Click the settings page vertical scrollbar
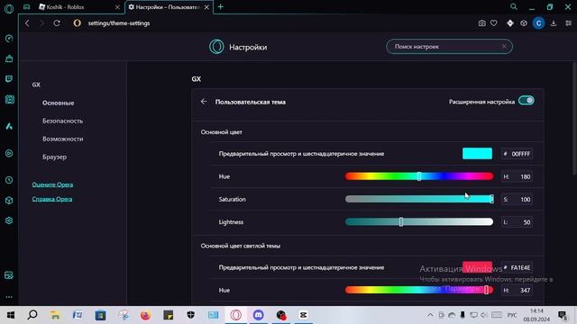Image resolution: width=577 pixels, height=324 pixels. 574,118
